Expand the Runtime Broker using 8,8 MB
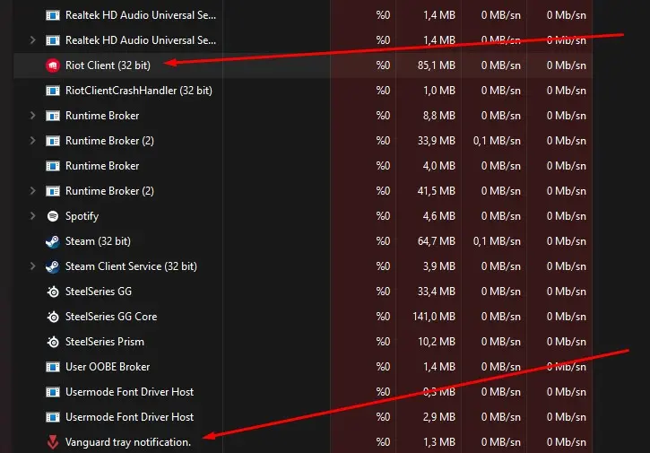This screenshot has width=650, height=453. [33, 116]
